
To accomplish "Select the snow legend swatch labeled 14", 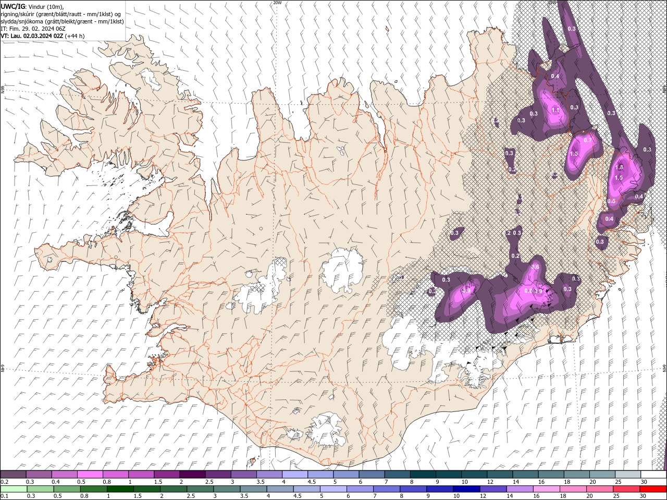I will coord(525,474).
